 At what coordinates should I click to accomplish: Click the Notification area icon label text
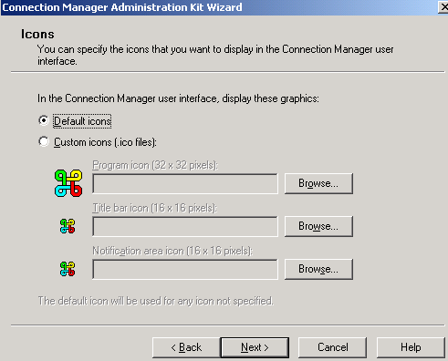click(x=172, y=251)
